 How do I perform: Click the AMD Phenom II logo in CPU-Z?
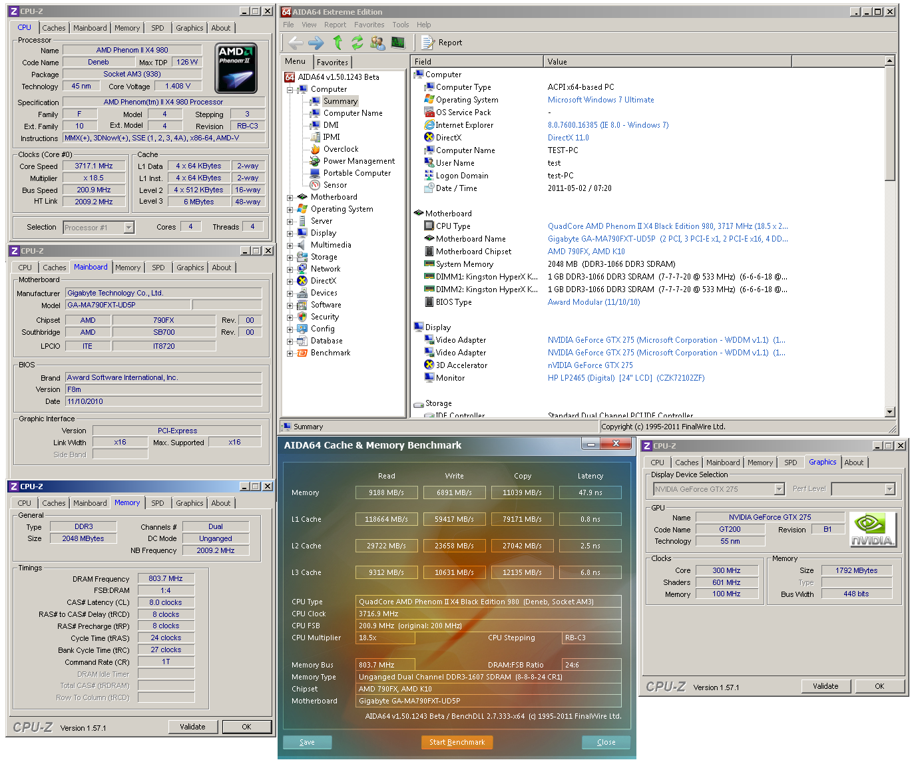click(x=236, y=69)
